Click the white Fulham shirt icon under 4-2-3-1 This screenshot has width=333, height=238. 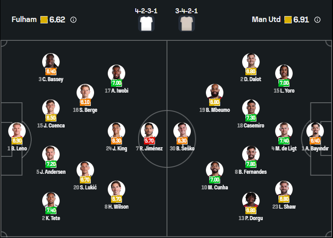(146, 23)
